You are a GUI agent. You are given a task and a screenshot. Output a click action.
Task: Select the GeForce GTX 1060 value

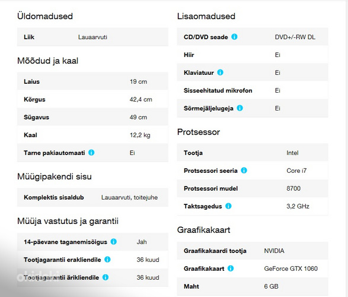[290, 268]
